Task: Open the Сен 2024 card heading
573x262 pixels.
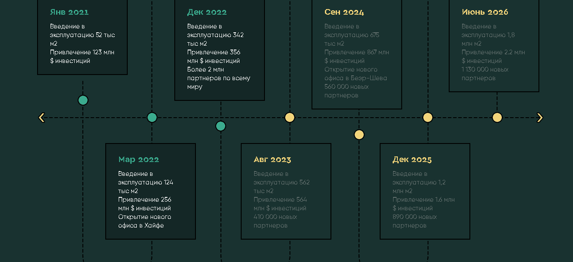Action: [x=344, y=12]
